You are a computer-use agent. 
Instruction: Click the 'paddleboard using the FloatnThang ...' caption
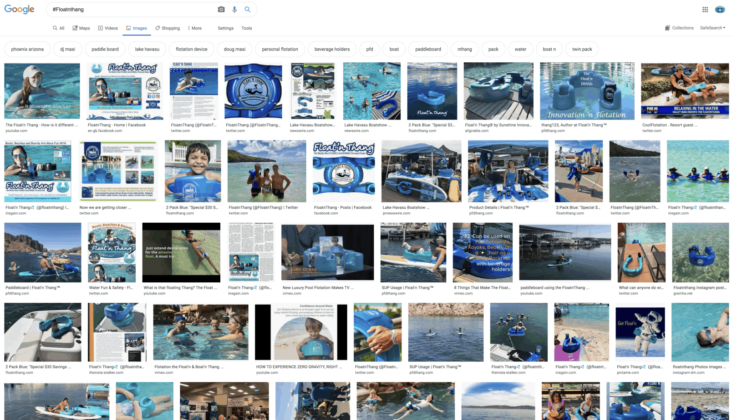point(554,288)
